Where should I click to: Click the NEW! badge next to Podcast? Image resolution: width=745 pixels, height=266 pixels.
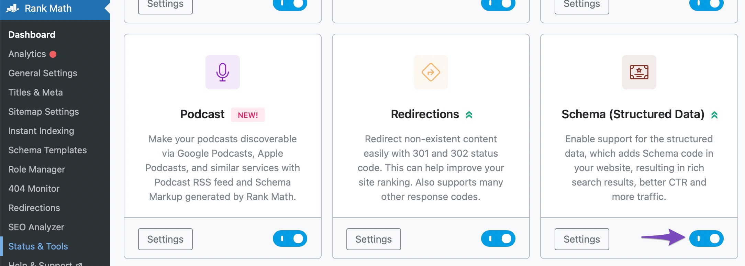pos(248,115)
